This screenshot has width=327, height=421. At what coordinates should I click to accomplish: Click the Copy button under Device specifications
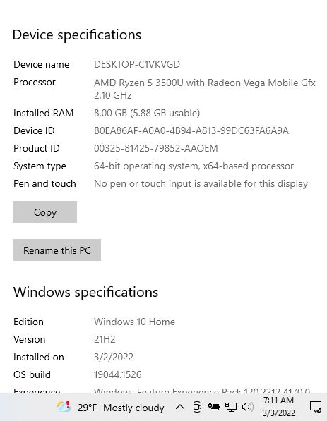(x=45, y=212)
